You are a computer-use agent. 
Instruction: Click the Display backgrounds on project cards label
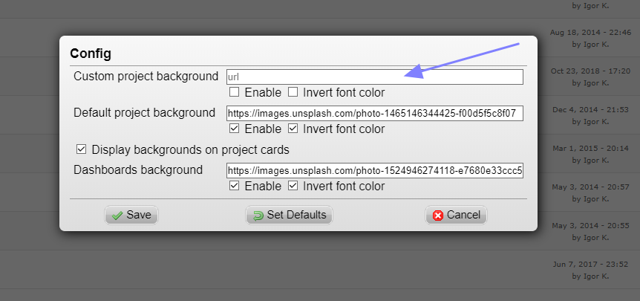(x=191, y=150)
